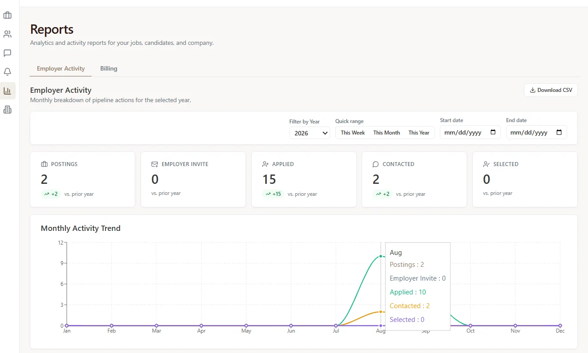Click the Monthly Activity Trend heading

pyautogui.click(x=81, y=228)
